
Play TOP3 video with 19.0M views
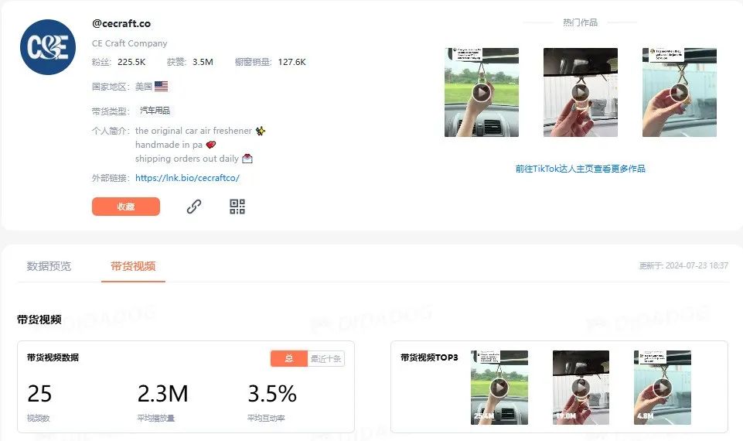[581, 388]
